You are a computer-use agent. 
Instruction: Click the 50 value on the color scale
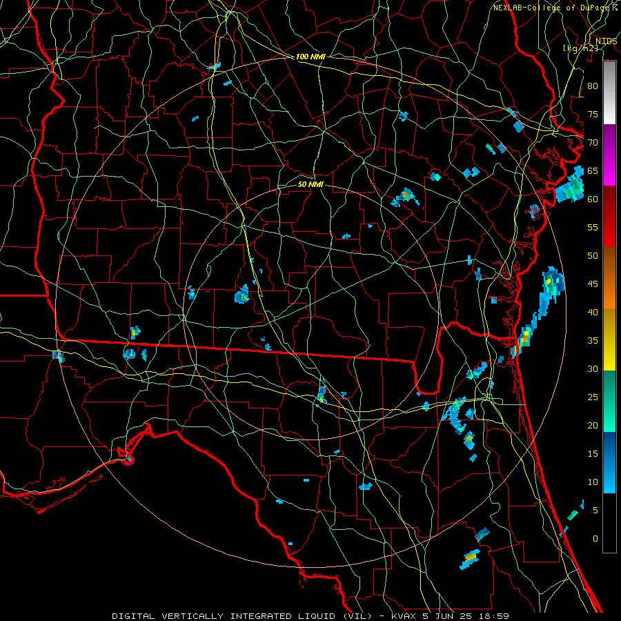593,255
